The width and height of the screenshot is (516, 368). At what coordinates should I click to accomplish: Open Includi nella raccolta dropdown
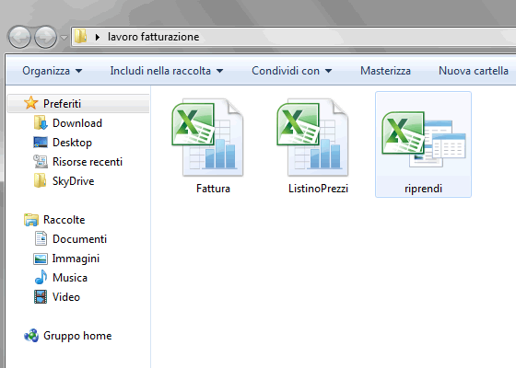pyautogui.click(x=167, y=71)
